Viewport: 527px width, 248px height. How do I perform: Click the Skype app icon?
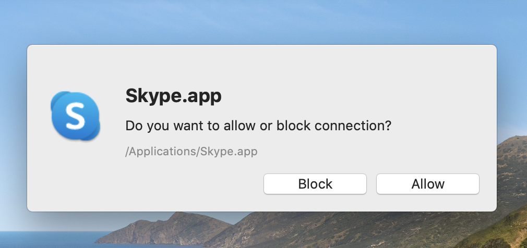coord(75,116)
